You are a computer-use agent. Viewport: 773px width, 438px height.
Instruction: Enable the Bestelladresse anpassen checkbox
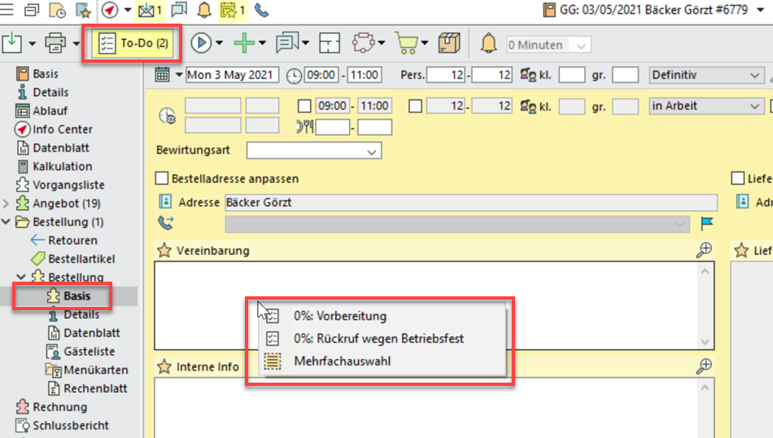click(x=161, y=178)
